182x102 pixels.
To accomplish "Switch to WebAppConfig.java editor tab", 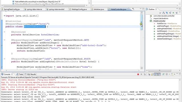I will [78, 9].
